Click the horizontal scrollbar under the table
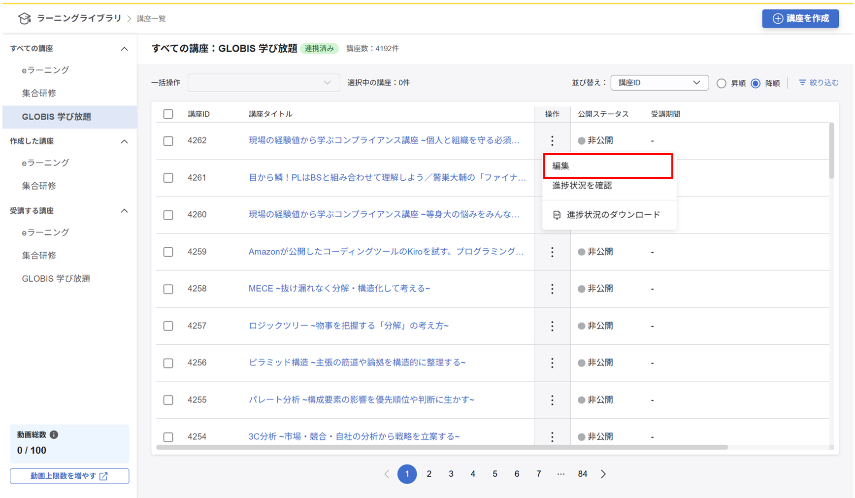The height and width of the screenshot is (498, 855). (x=442, y=447)
